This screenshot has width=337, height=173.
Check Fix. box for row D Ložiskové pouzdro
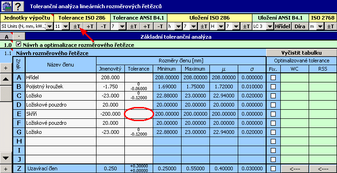point(273,105)
